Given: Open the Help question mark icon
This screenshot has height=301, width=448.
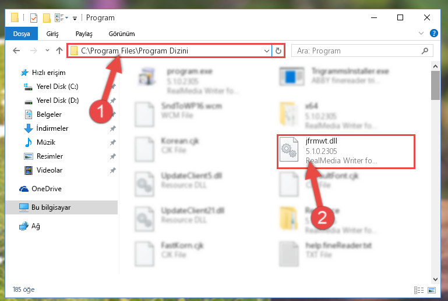Looking at the screenshot, I should pyautogui.click(x=433, y=33).
